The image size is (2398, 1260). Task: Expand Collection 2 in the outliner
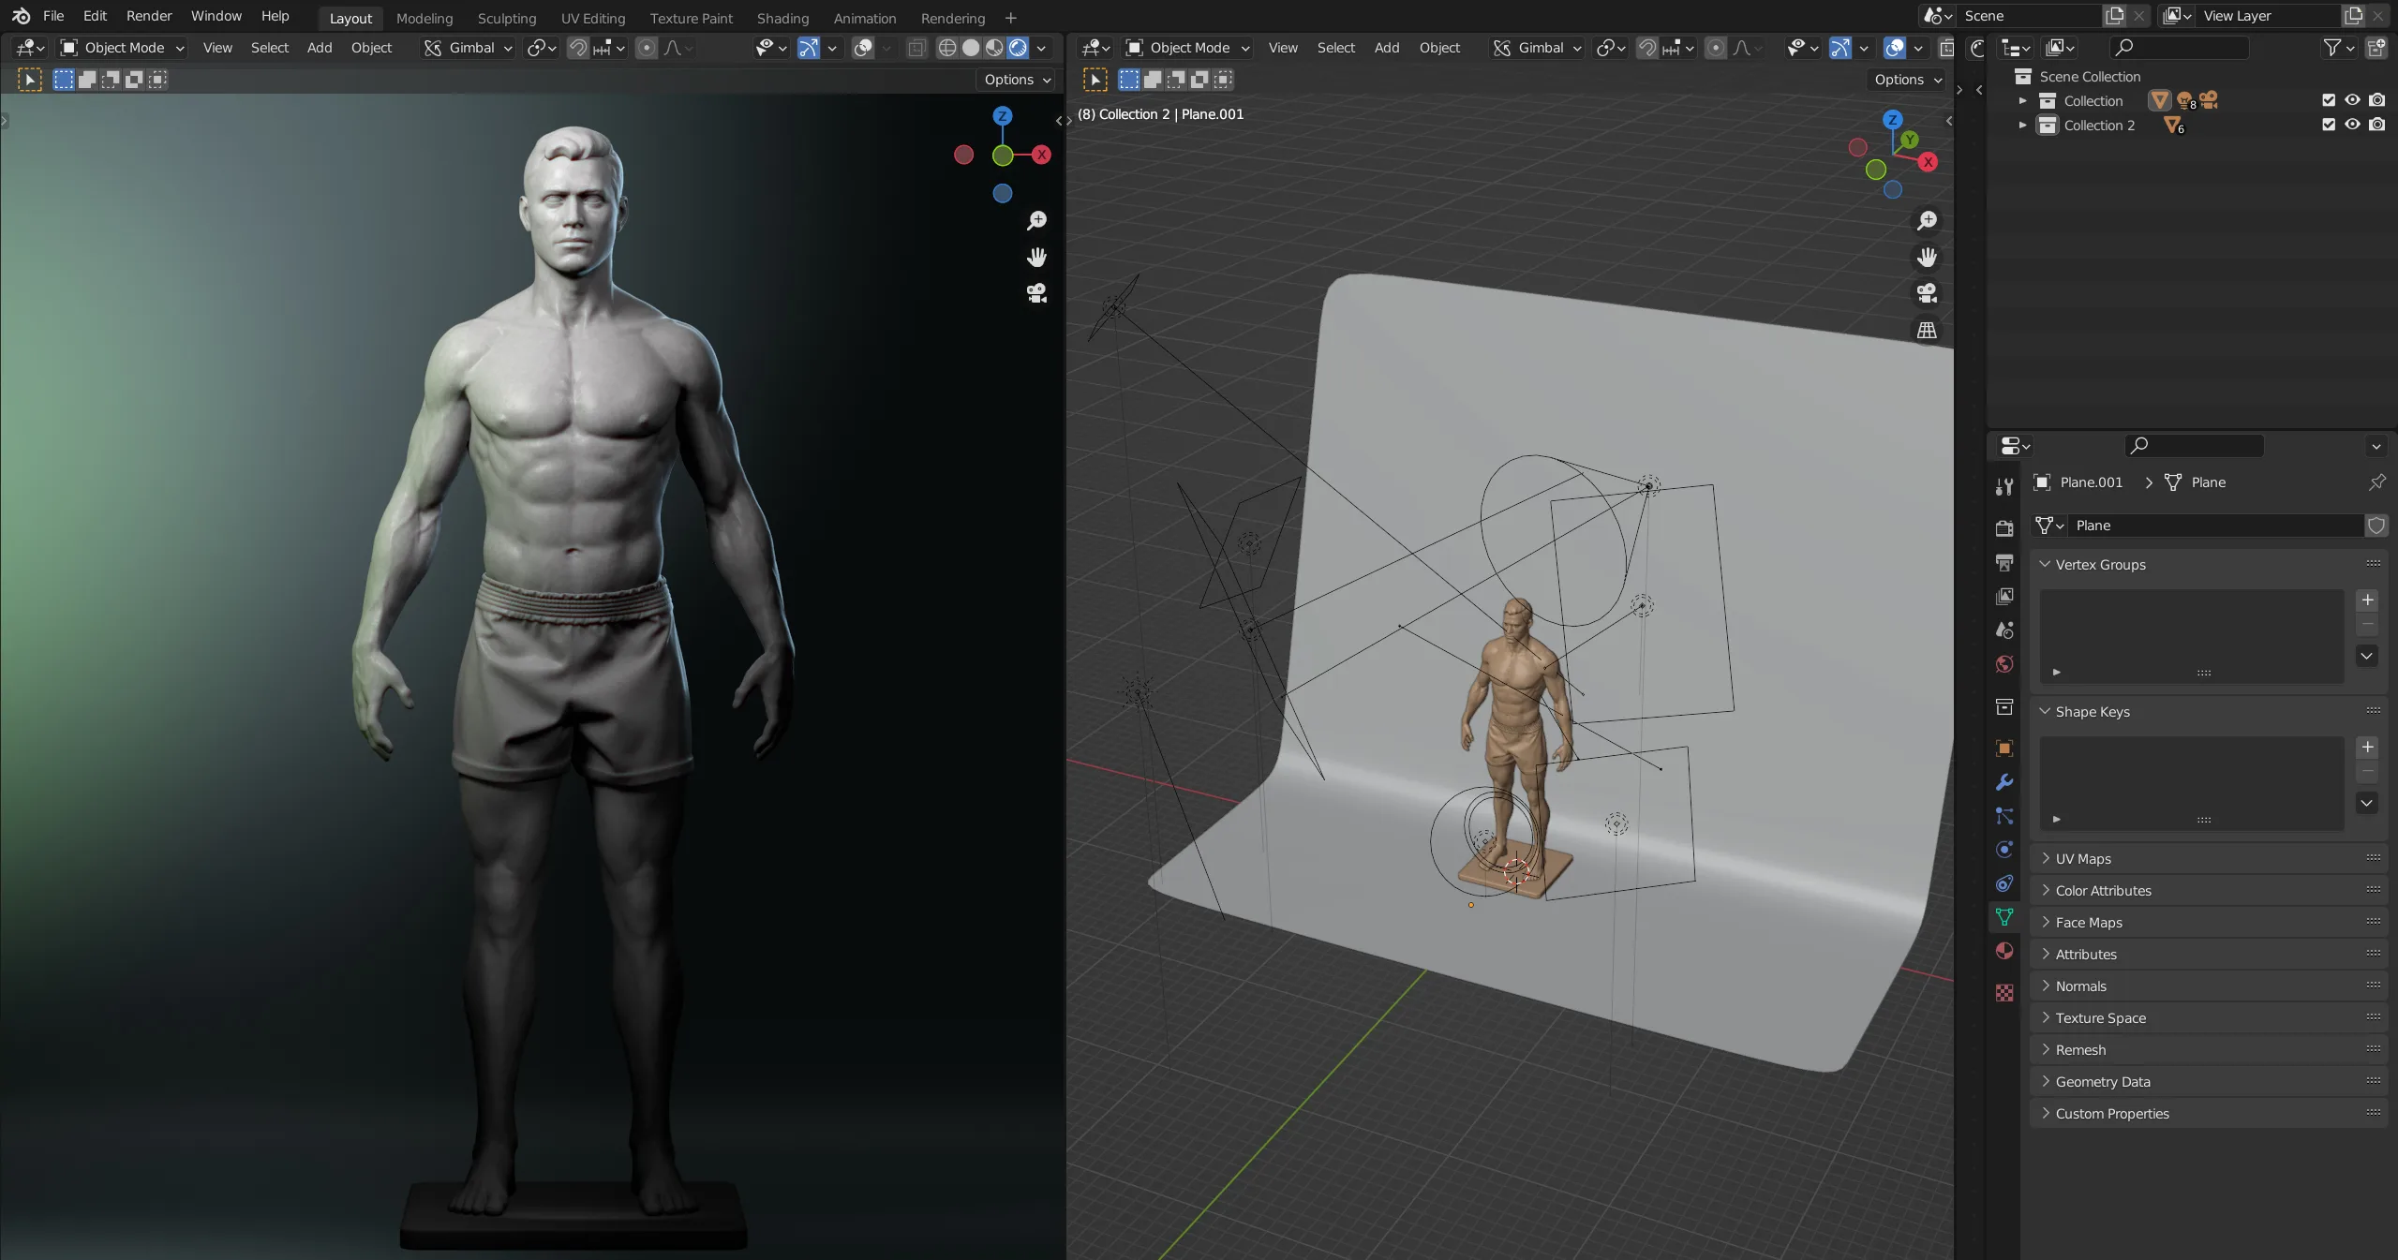2022,125
